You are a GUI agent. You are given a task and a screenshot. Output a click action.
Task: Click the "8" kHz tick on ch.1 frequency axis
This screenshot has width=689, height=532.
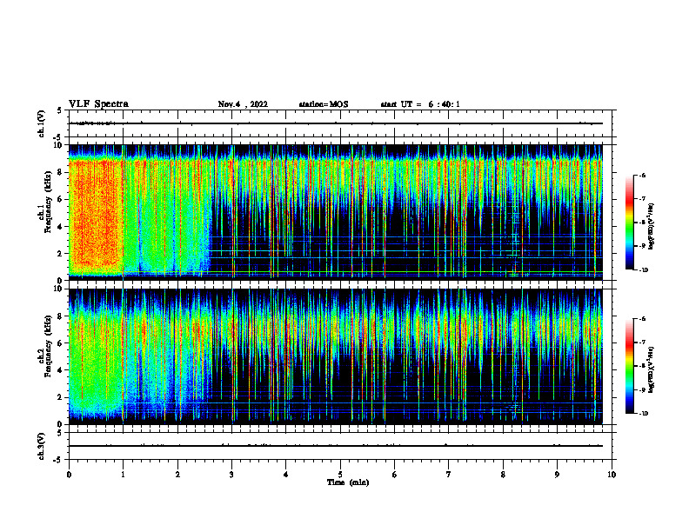pos(60,172)
